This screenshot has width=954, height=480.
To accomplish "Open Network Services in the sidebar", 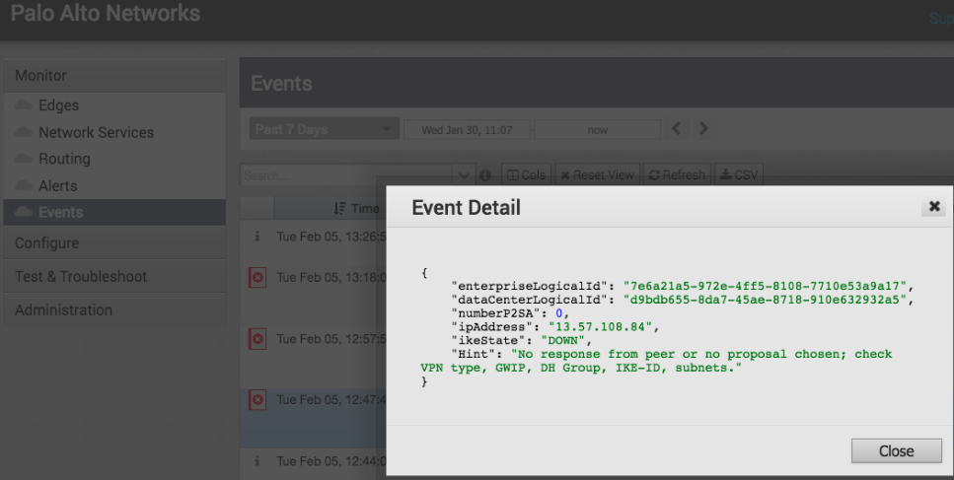I will [x=96, y=132].
